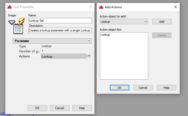Collapse the Parameter section
Image resolution: width=188 pixels, height=116 pixels.
pos(89,41)
